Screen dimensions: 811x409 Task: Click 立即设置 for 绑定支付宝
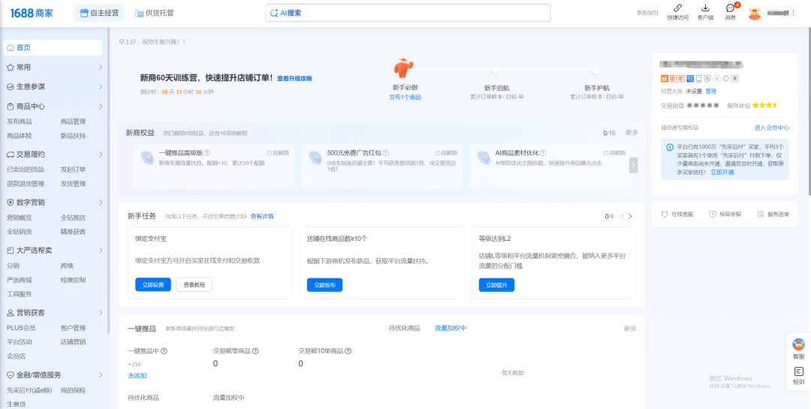[x=153, y=285]
